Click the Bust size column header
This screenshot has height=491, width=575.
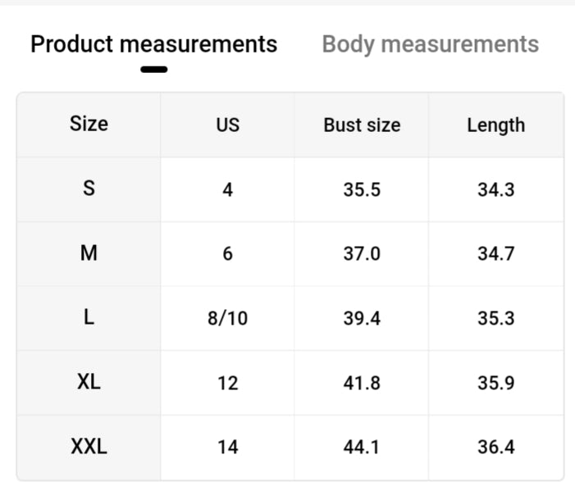tap(362, 125)
